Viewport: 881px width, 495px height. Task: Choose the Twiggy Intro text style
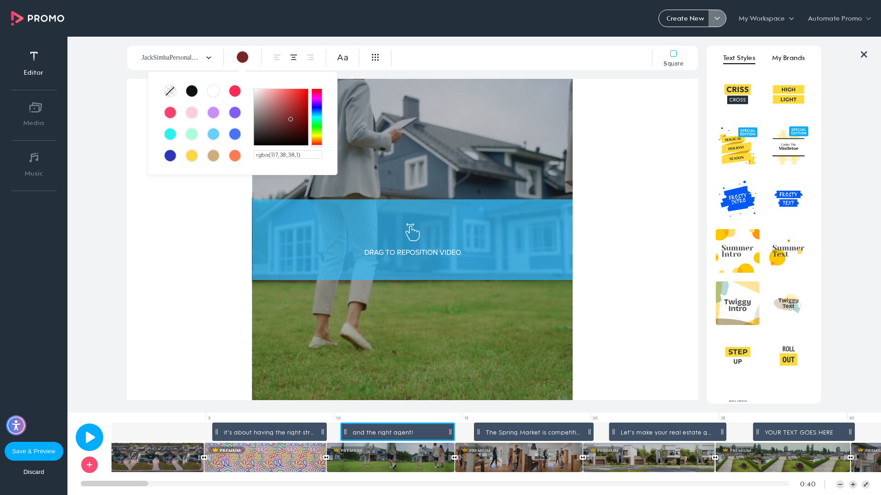(x=738, y=303)
